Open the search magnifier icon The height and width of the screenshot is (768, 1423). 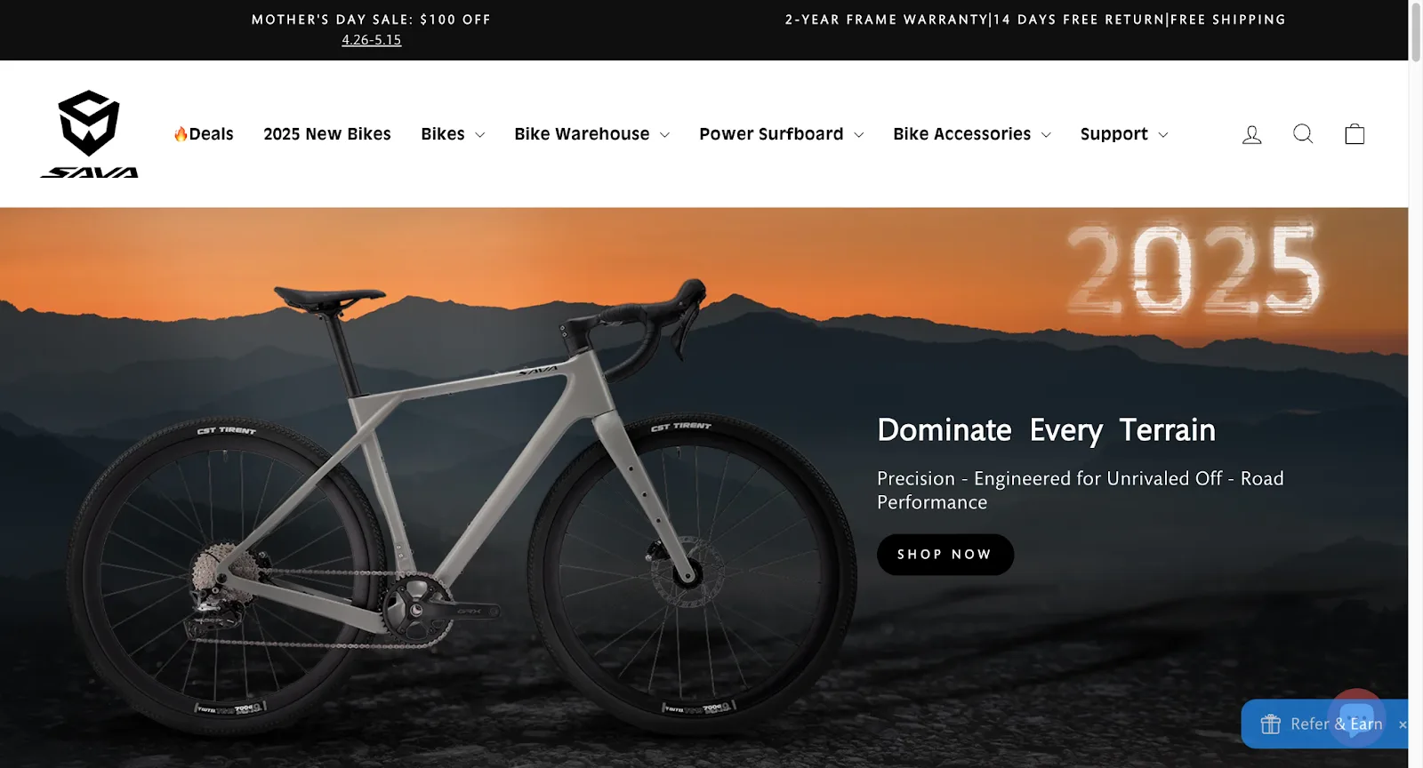1303,134
